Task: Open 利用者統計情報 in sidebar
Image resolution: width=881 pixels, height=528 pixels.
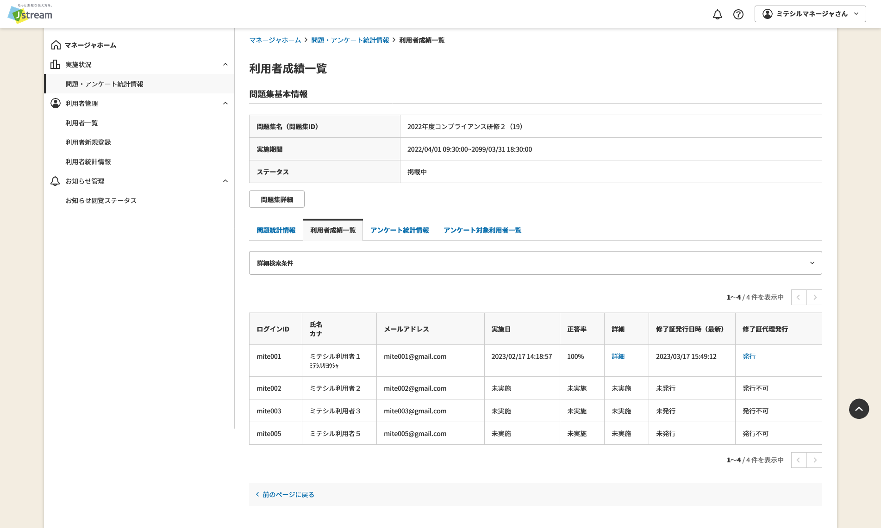Action: coord(139,161)
